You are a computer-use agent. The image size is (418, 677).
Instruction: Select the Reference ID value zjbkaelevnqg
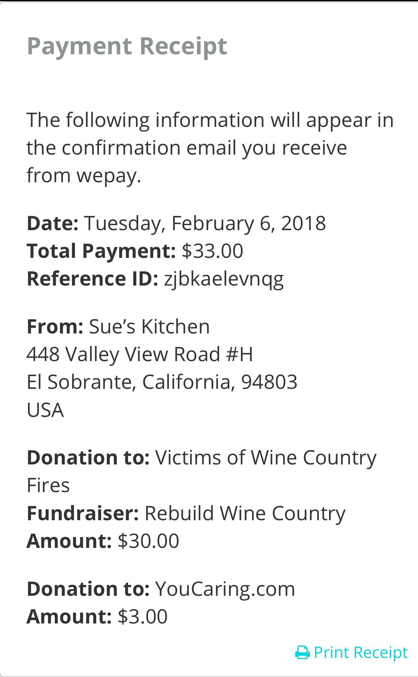tap(224, 279)
